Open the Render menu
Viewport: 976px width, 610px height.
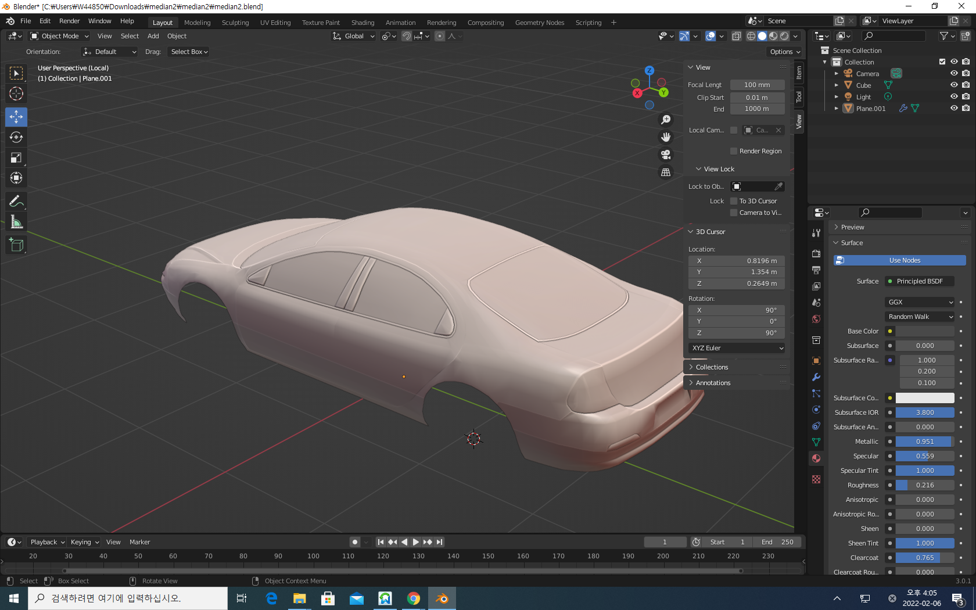click(69, 21)
